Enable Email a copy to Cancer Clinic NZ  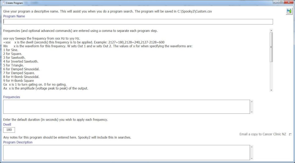pyautogui.click(x=290, y=134)
